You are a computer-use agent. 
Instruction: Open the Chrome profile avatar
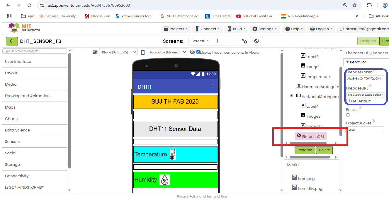(x=385, y=5)
